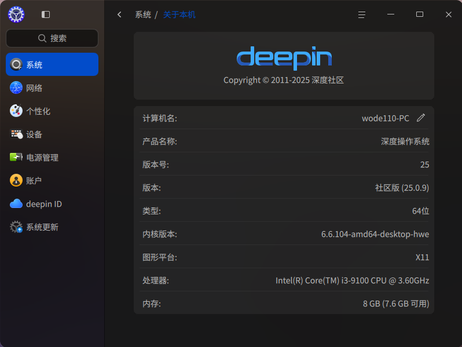Click the 电源管理 battery sidebar icon
Image resolution: width=462 pixels, height=347 pixels.
click(16, 157)
